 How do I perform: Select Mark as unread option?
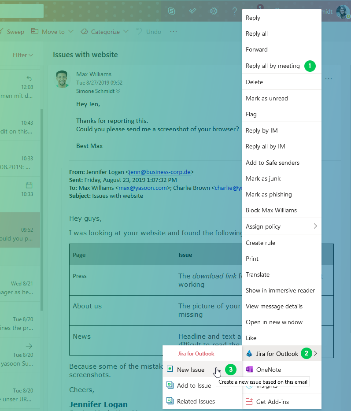tap(266, 98)
